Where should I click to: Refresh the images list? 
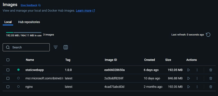pyautogui.click(x=208, y=35)
